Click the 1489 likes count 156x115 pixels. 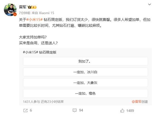click(130, 111)
